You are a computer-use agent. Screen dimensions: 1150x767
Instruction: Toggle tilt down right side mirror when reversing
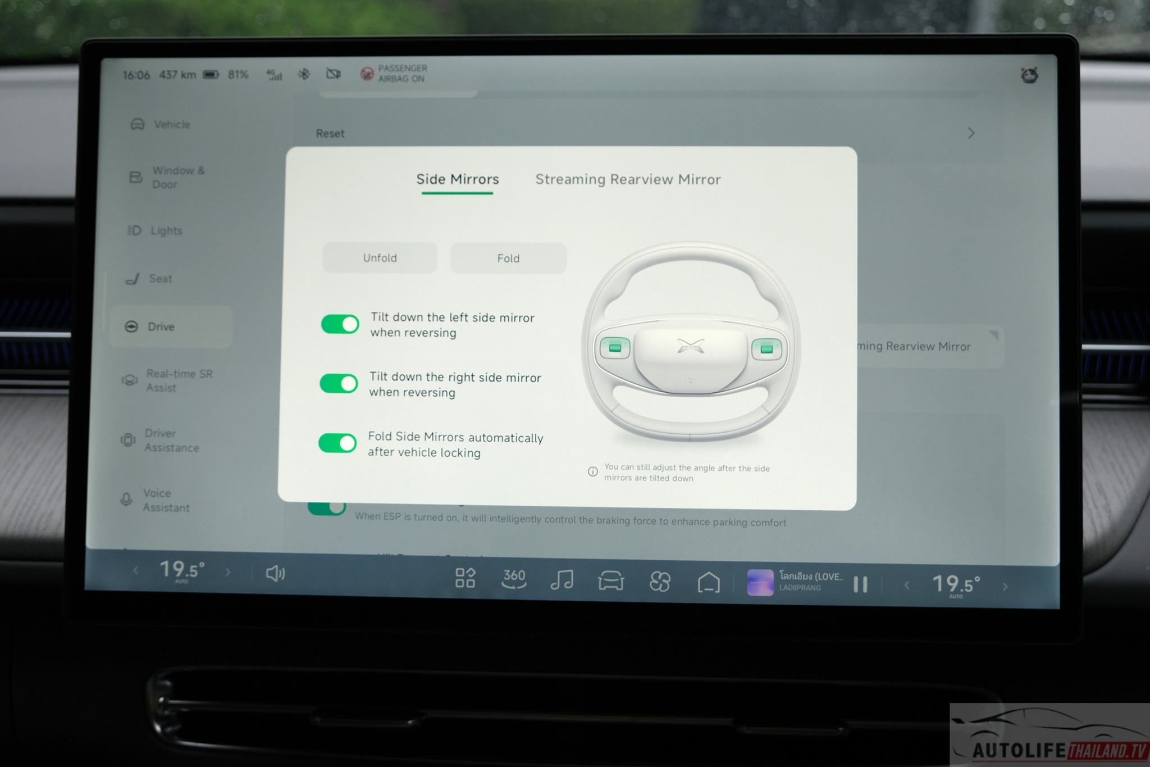click(x=339, y=384)
